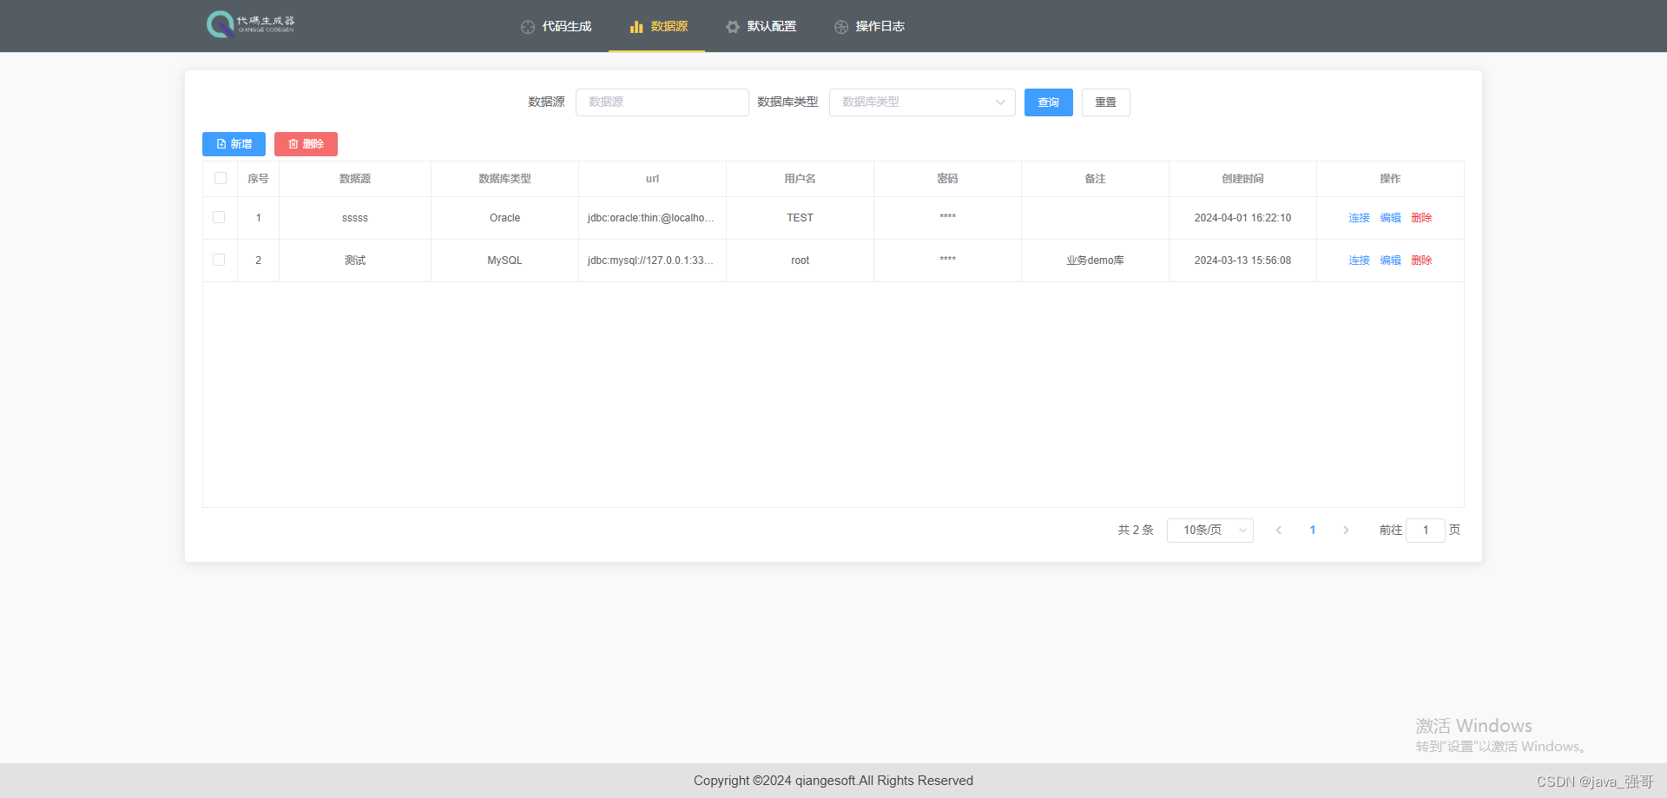Click the jdbc:oracle:thin url cell
1667x798 pixels.
[651, 218]
